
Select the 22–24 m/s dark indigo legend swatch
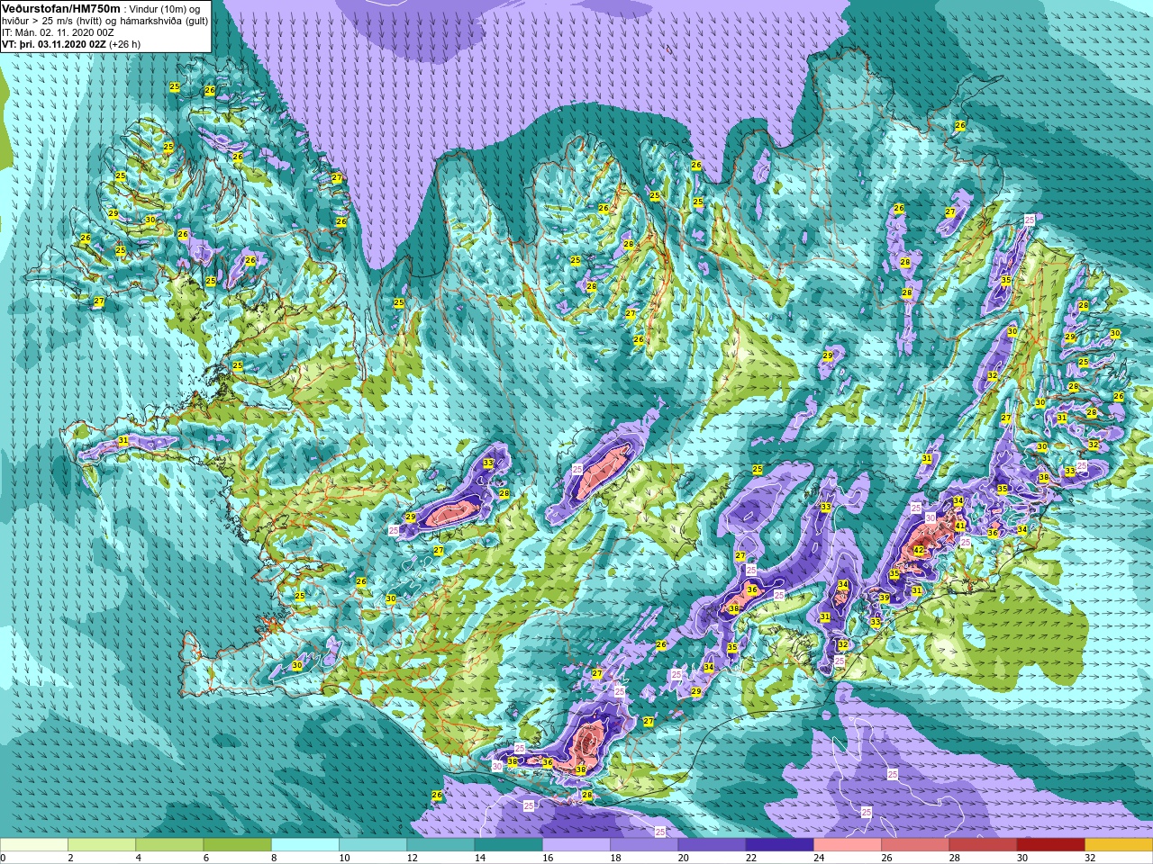click(779, 845)
